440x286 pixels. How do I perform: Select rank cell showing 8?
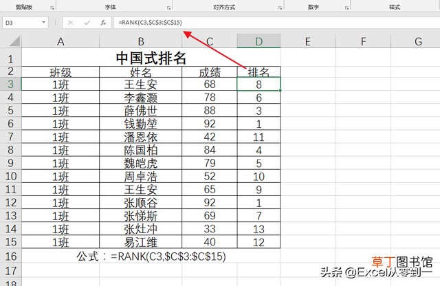click(x=258, y=84)
